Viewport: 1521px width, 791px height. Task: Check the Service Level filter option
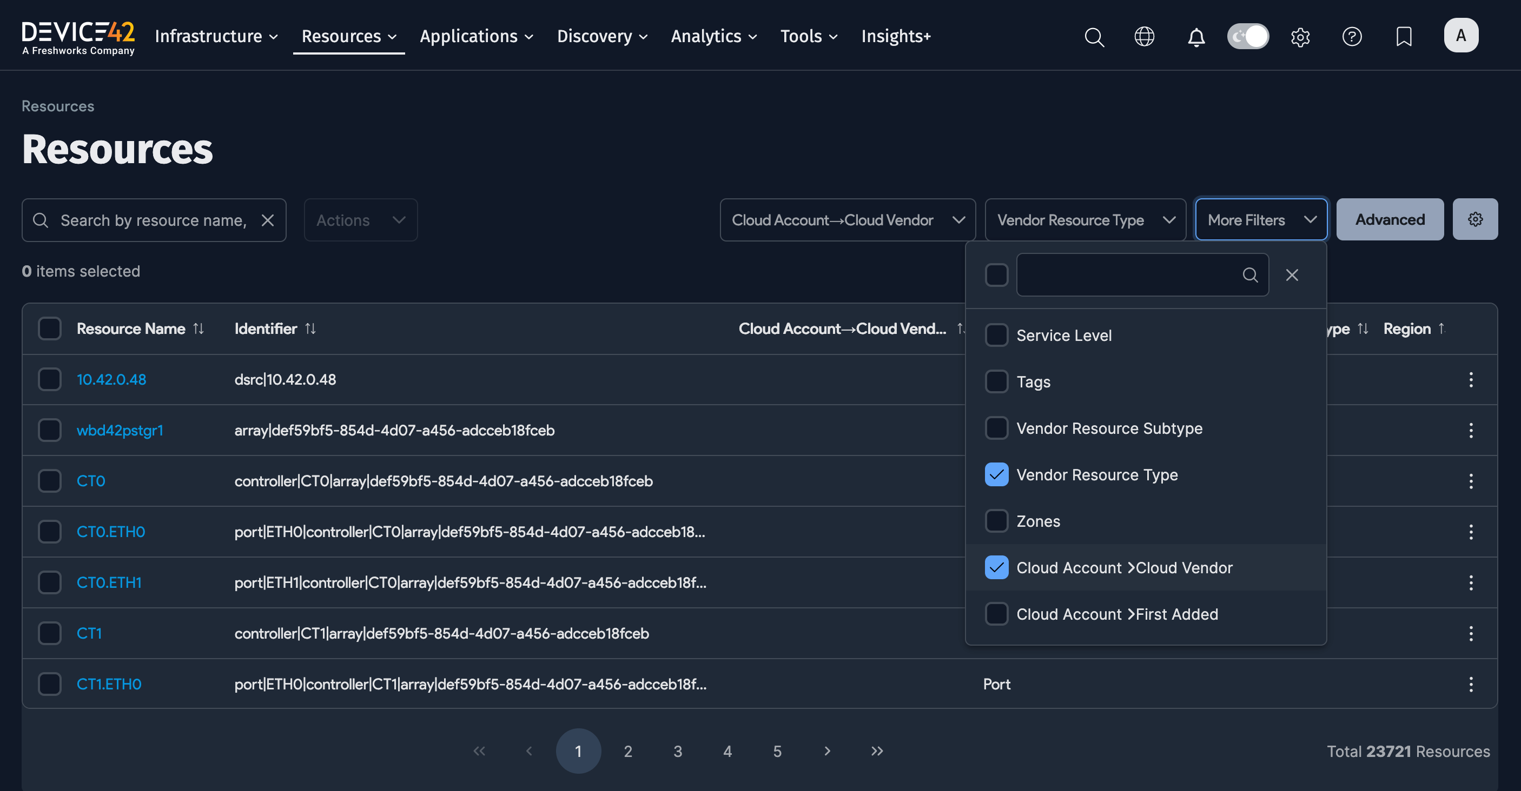pos(997,335)
